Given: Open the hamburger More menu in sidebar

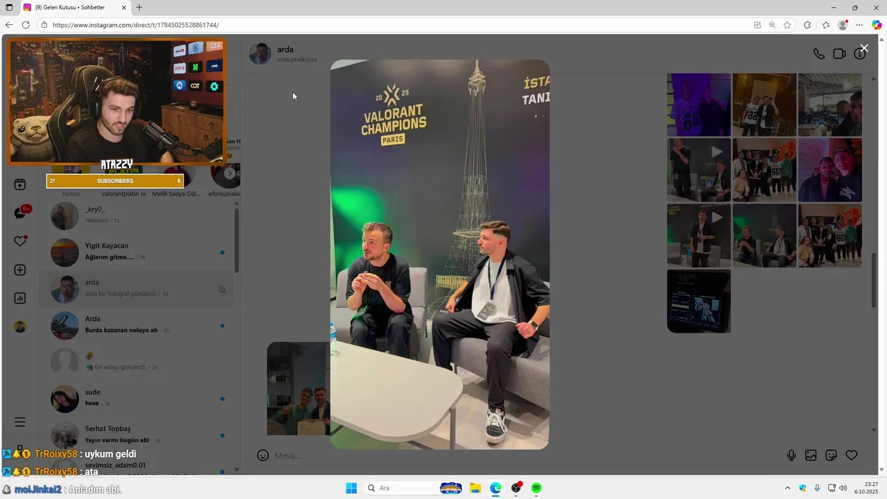Looking at the screenshot, I should pos(20,422).
